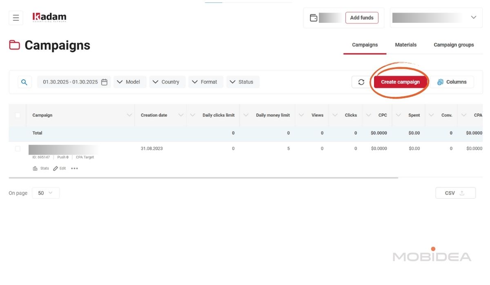Click the wallet balance icon

(x=314, y=18)
